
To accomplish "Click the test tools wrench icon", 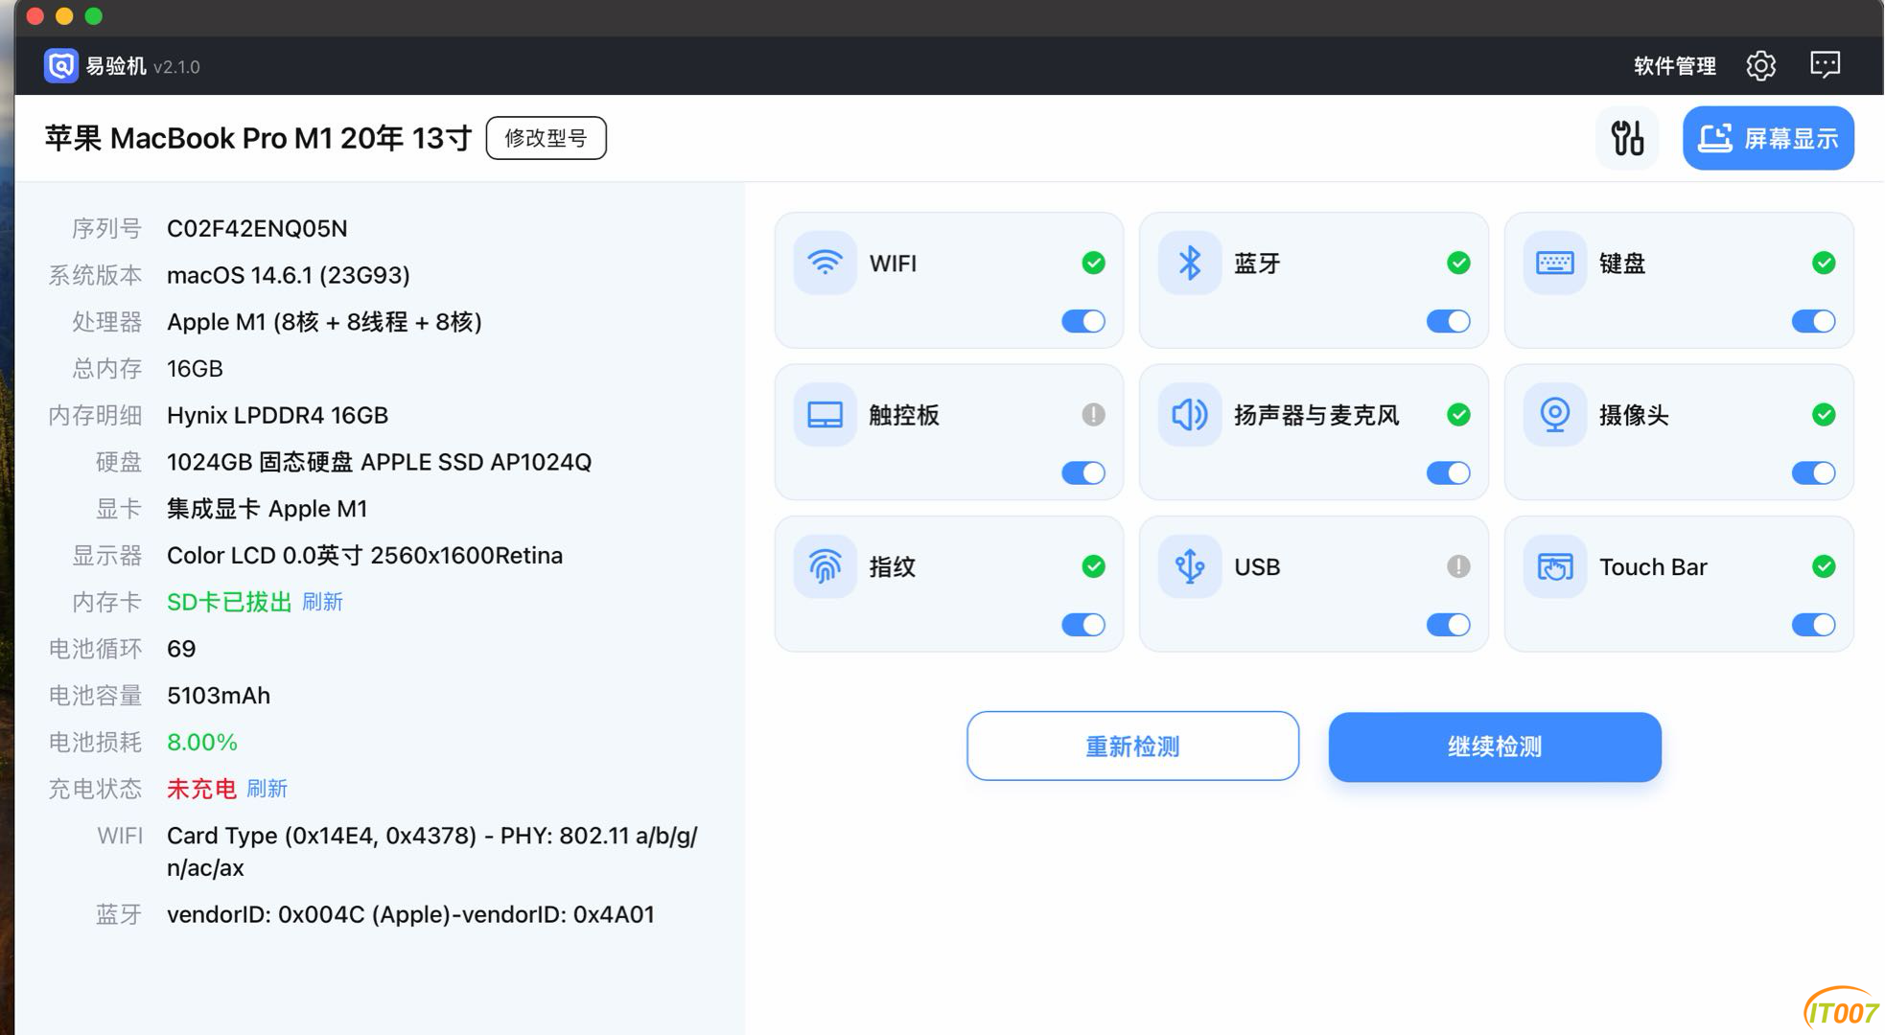I will coord(1627,138).
